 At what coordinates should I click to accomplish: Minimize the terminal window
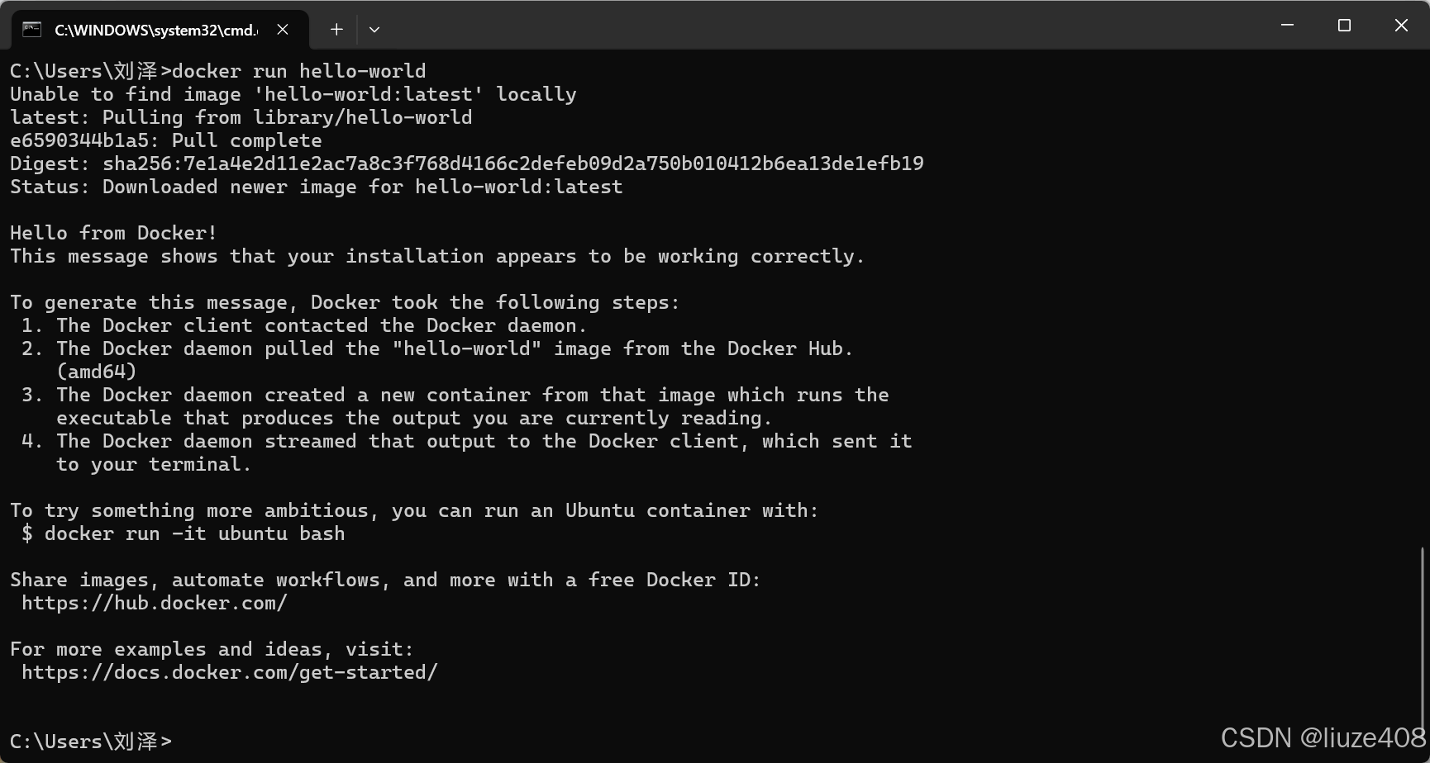tap(1287, 26)
